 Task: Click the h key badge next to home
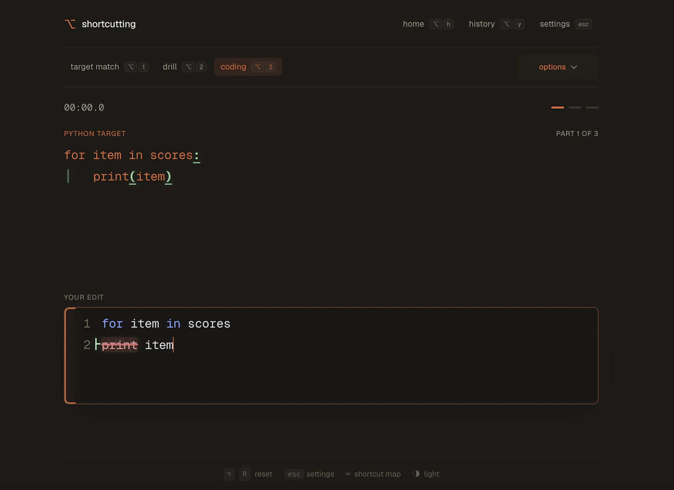click(x=448, y=24)
